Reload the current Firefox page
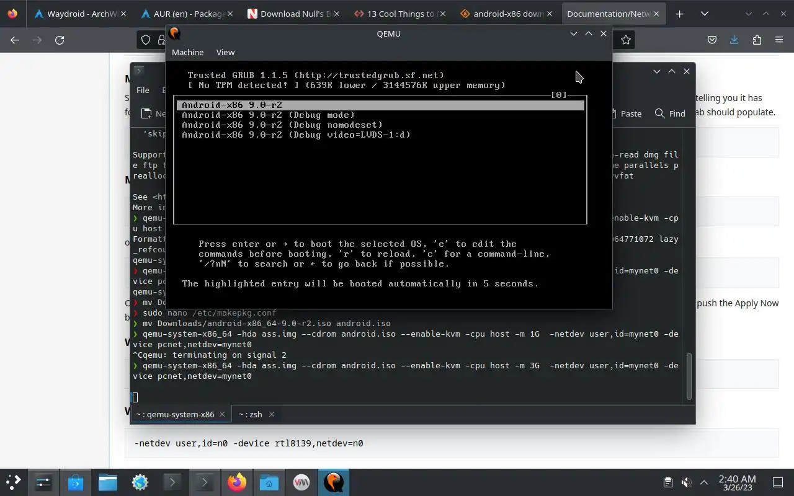Image resolution: width=794 pixels, height=496 pixels. [60, 40]
